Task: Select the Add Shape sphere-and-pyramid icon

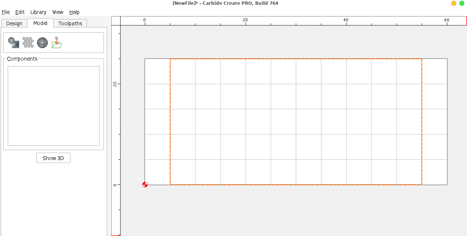Action: point(14,43)
